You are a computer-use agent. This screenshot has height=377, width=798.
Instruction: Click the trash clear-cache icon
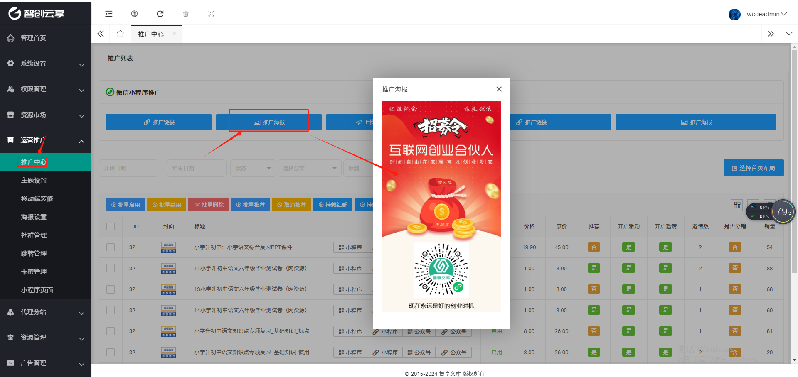(186, 14)
